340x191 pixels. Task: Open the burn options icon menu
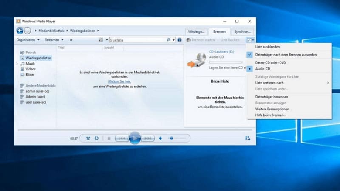tap(250, 40)
